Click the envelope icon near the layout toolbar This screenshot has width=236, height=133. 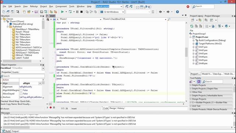coord(138,7)
